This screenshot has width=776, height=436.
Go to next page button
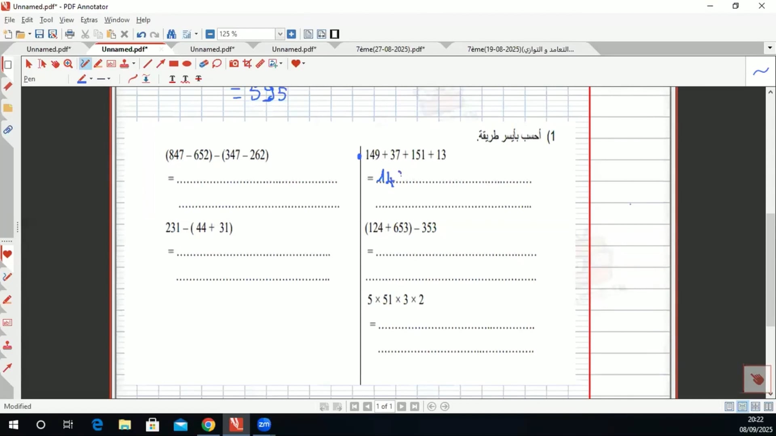pyautogui.click(x=401, y=407)
